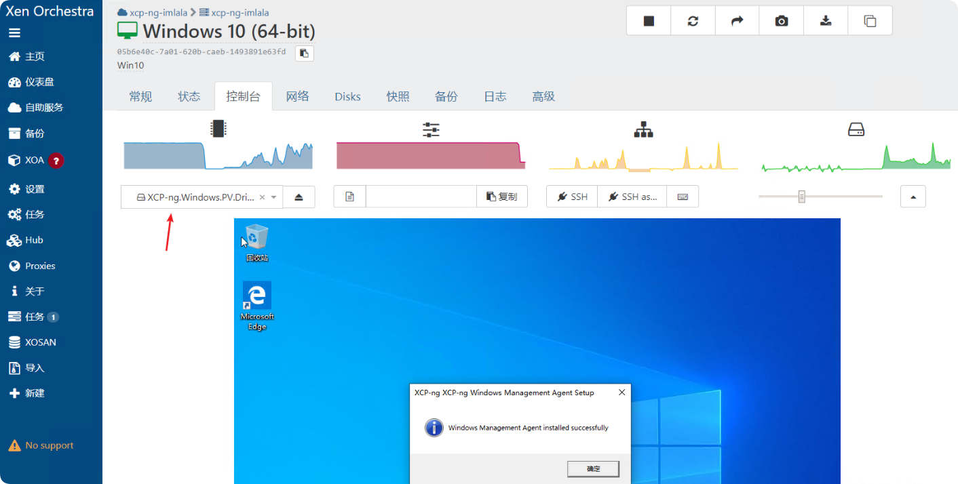Click the SSH as... button
This screenshot has height=484, width=958.
click(632, 197)
